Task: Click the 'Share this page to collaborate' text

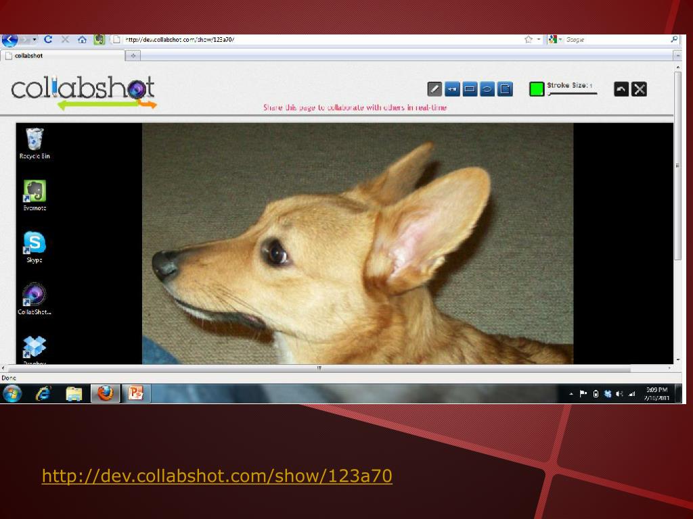Action: 355,107
